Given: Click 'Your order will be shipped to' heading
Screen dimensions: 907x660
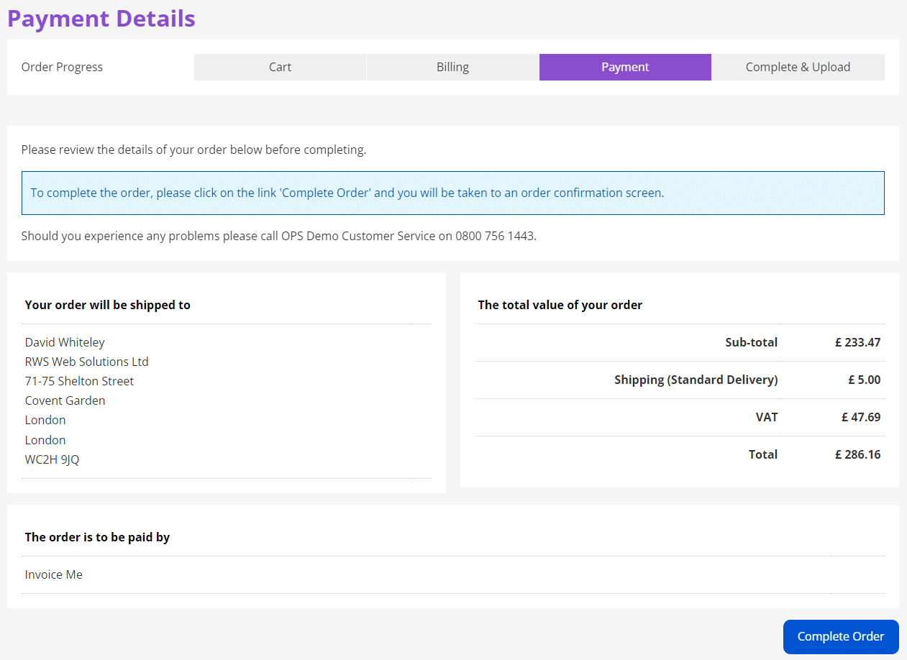Looking at the screenshot, I should point(107,305).
